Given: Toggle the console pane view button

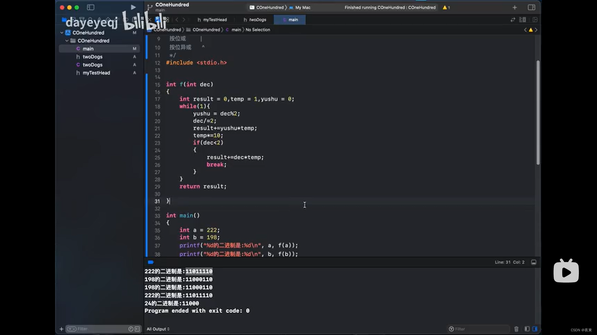Looking at the screenshot, I should coord(535,329).
